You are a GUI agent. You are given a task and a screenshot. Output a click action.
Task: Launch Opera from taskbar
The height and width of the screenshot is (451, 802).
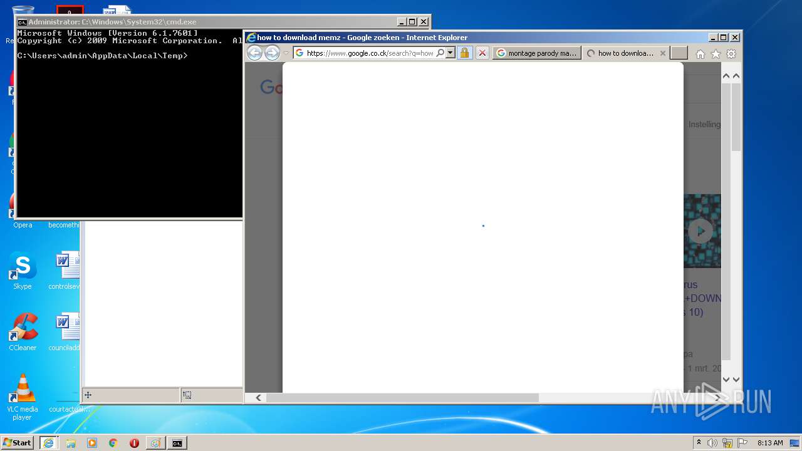click(134, 443)
